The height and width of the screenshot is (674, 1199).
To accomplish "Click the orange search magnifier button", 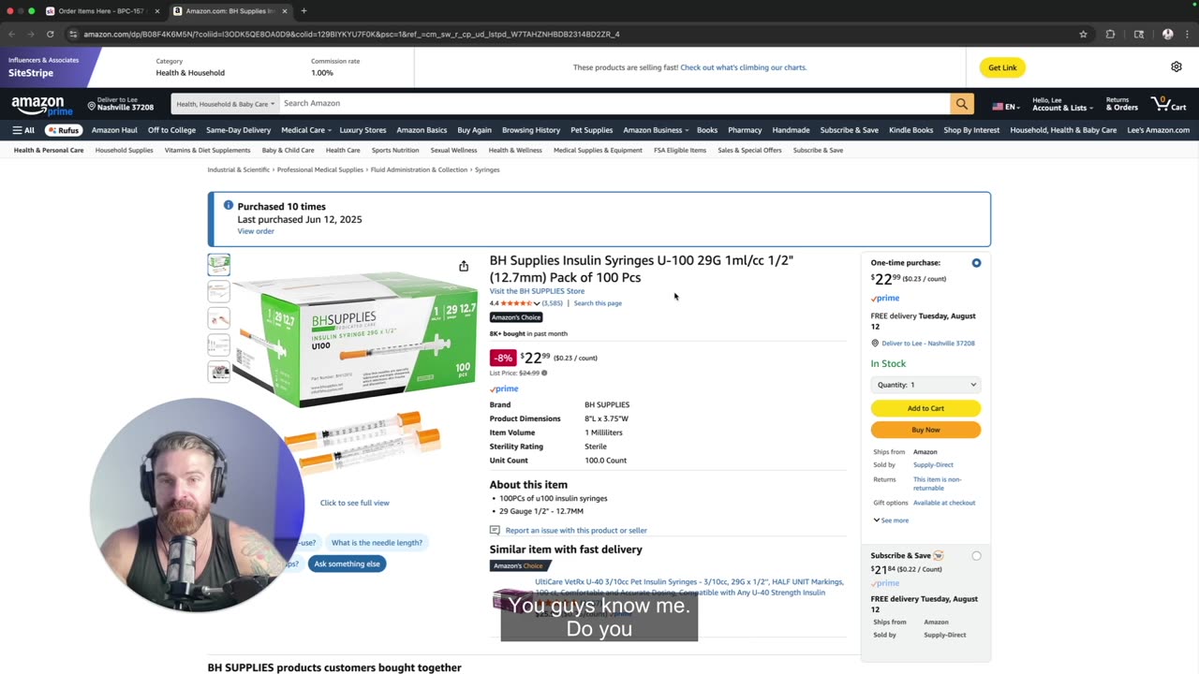I will click(961, 104).
